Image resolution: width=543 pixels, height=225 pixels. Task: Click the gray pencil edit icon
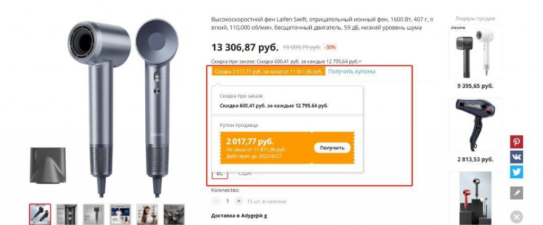(x=516, y=193)
